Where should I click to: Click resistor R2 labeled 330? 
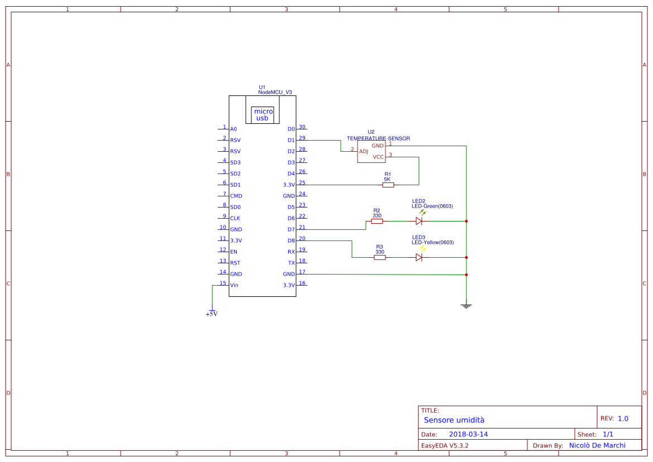coord(376,222)
